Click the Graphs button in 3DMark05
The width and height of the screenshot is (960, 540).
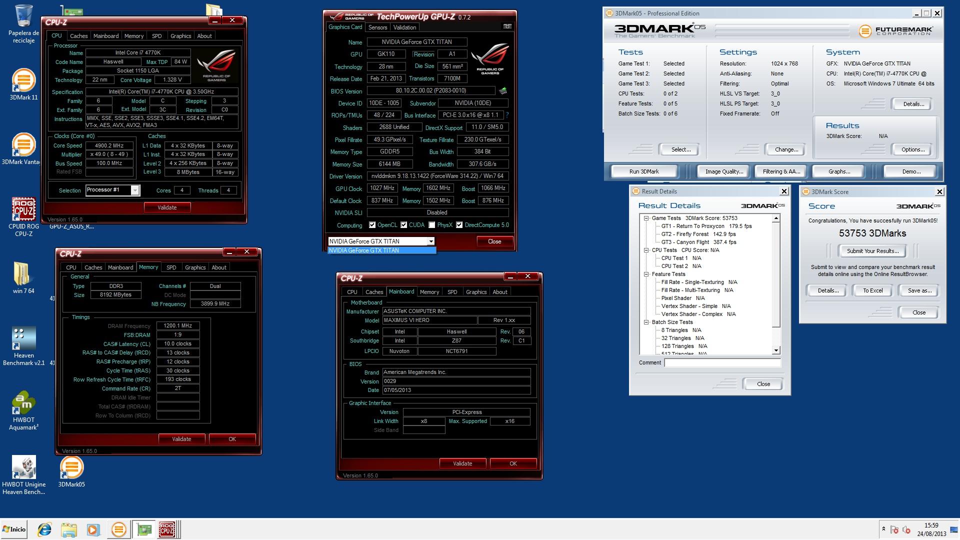pyautogui.click(x=839, y=171)
